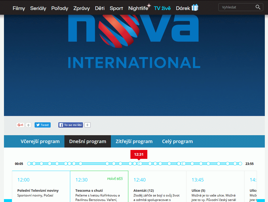The width and height of the screenshot is (268, 202).
Task: Open the Tescoma s chutí programme
Action: click(89, 190)
